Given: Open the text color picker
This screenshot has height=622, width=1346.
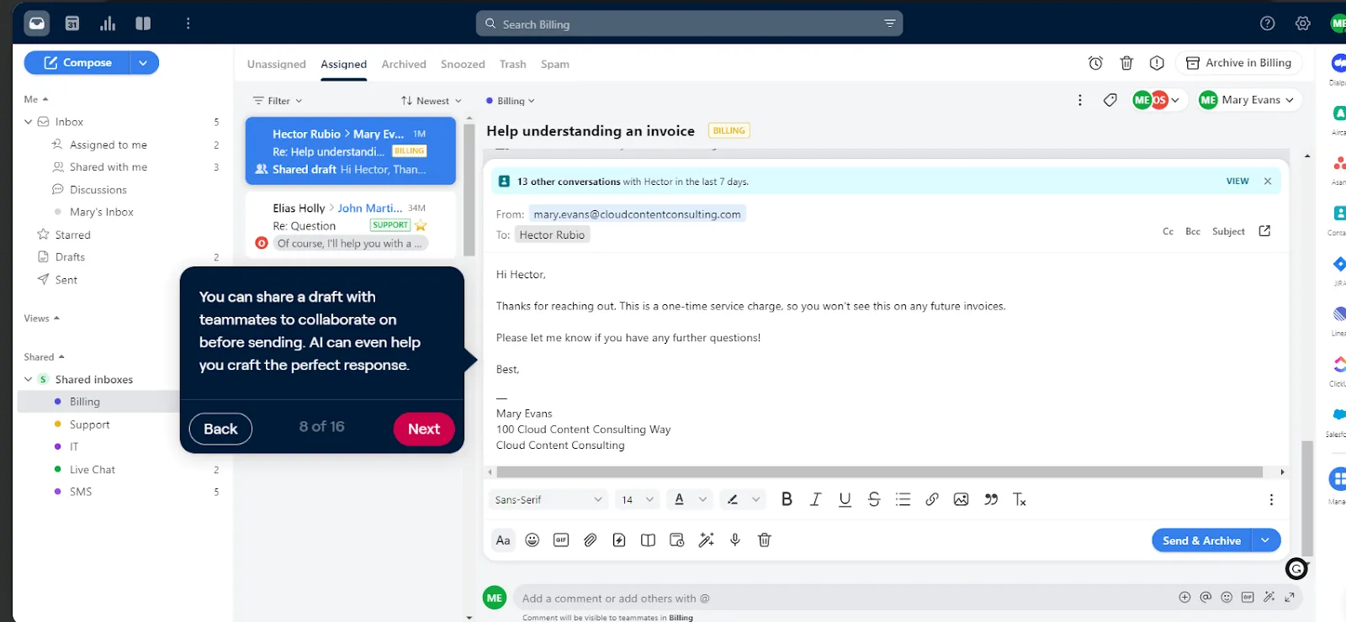Looking at the screenshot, I should point(690,499).
